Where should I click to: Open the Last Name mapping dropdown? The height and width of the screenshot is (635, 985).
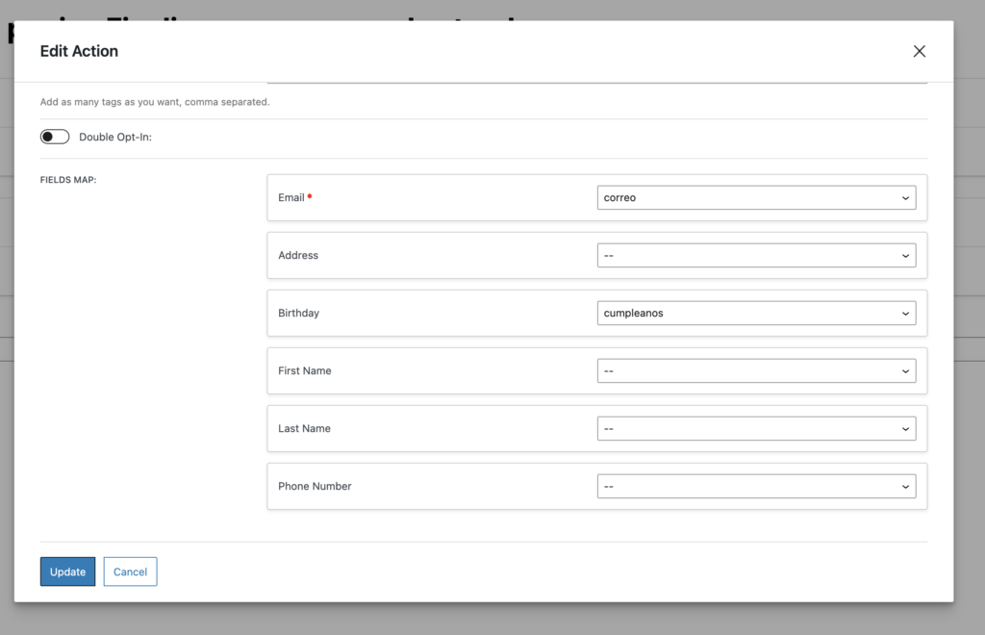(x=756, y=428)
